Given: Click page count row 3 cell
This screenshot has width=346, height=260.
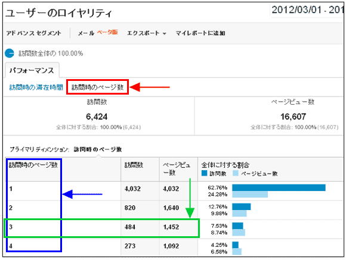Looking at the screenshot, I should [11, 227].
